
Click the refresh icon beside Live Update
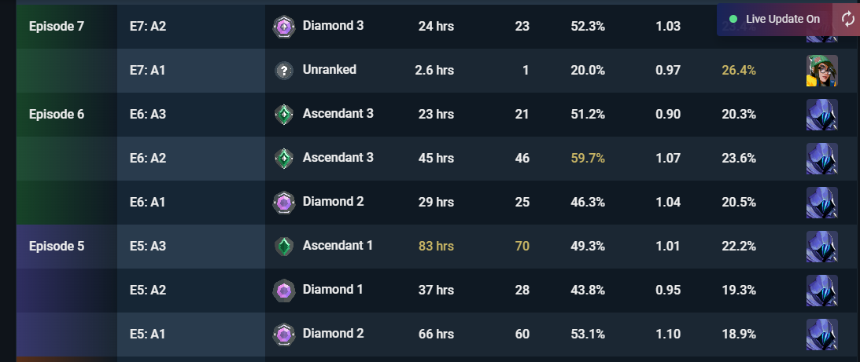pyautogui.click(x=847, y=19)
